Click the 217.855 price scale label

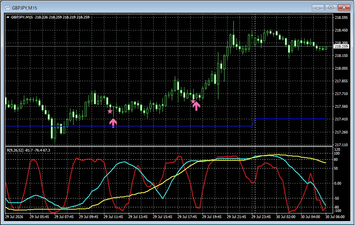(341, 81)
